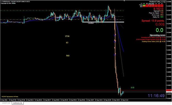The width and height of the screenshot is (172, 105).
Task: Click the yellow 63 label on chart
Action: [x=67, y=43]
